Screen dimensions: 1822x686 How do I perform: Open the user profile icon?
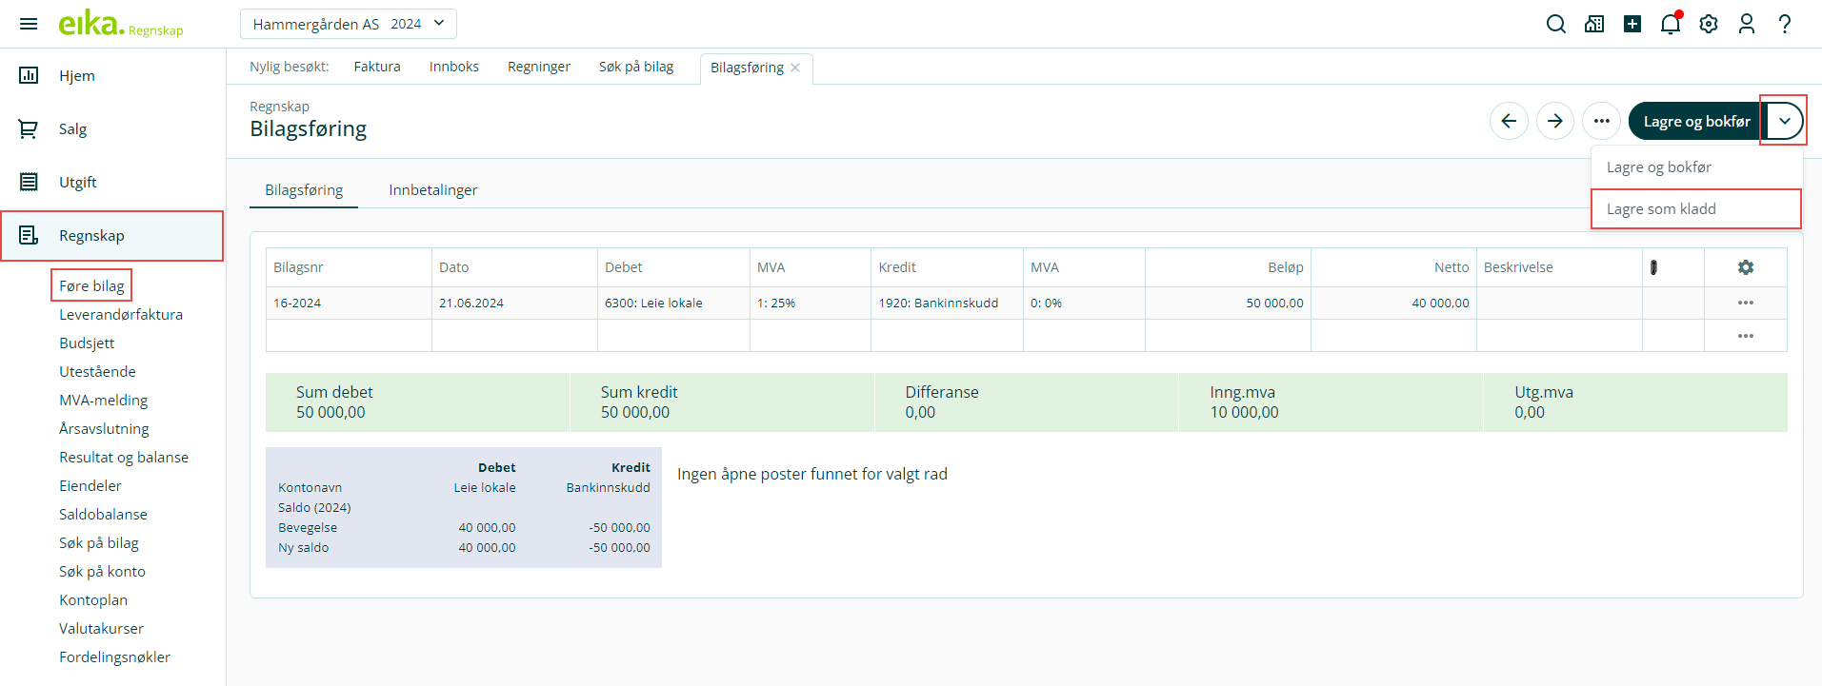(1747, 24)
